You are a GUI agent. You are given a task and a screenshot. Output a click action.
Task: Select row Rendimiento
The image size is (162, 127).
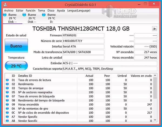click(x=79, y=84)
